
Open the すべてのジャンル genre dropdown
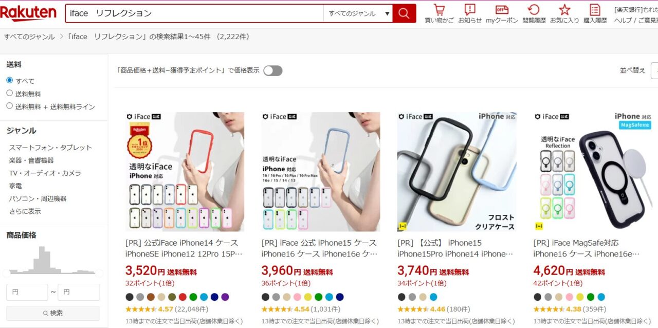click(x=358, y=13)
